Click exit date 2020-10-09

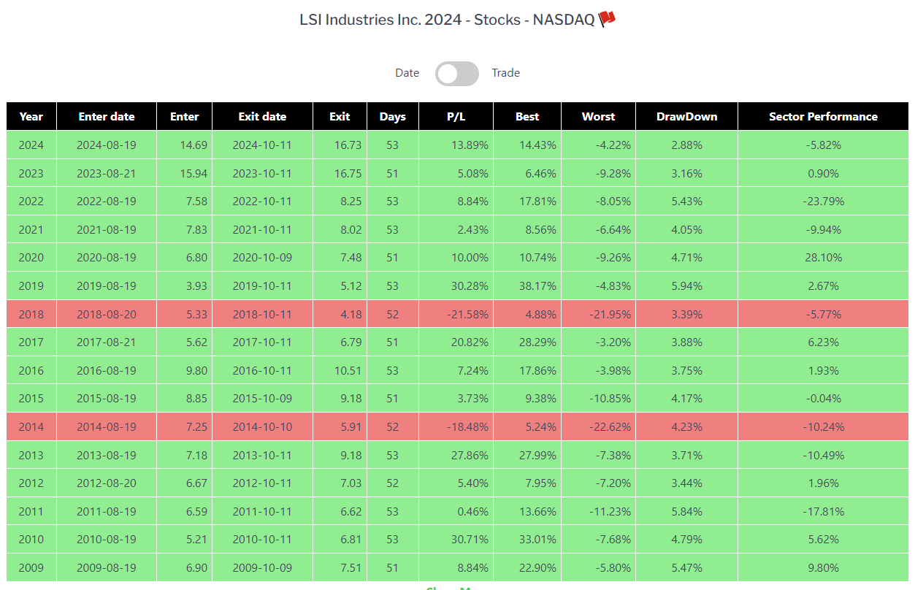(262, 258)
